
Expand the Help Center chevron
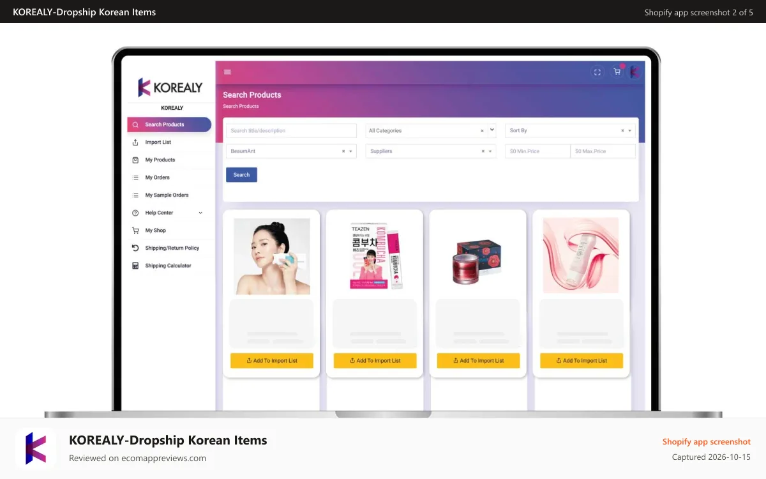click(200, 213)
